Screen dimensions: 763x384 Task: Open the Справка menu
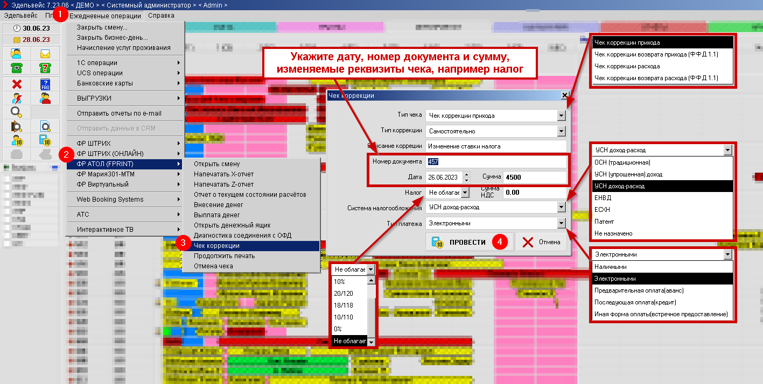pyautogui.click(x=161, y=16)
